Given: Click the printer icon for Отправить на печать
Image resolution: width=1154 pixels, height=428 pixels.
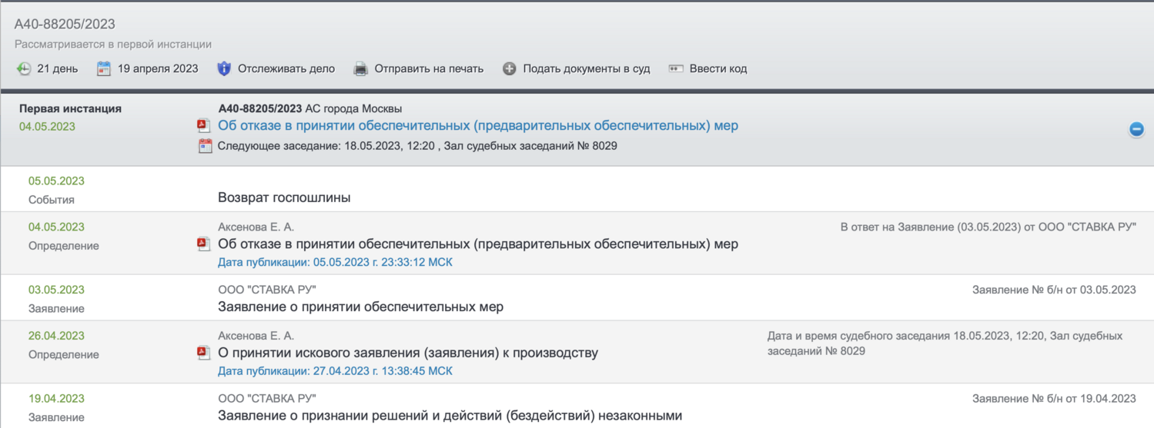Looking at the screenshot, I should pyautogui.click(x=360, y=69).
